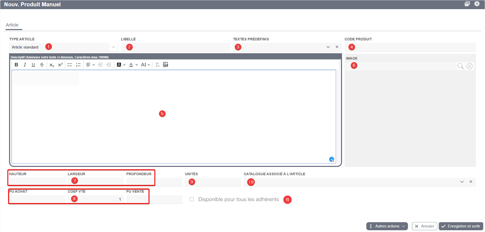
Task: Click into the PU Vente field
Action: pos(154,199)
